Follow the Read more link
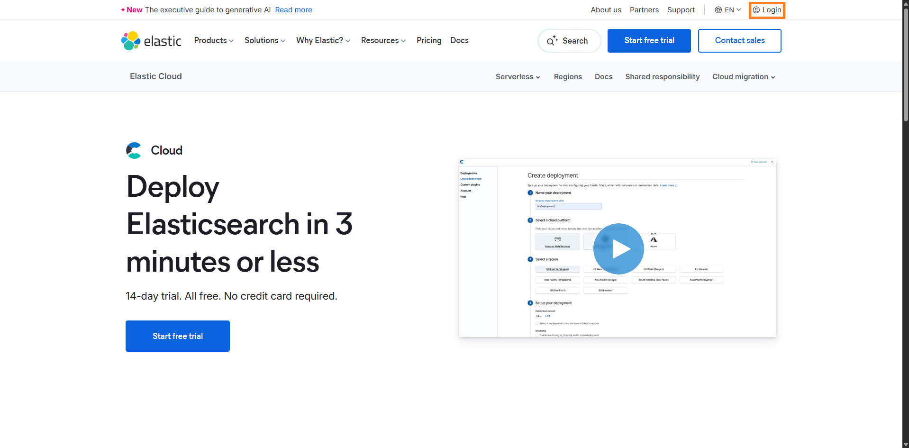The image size is (909, 448). [x=293, y=10]
